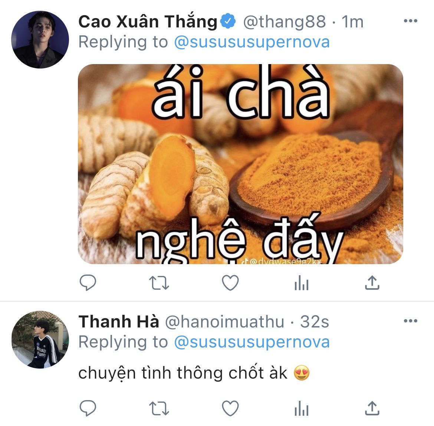Reply to Thanh Hà's tweet
The height and width of the screenshot is (426, 434).
[x=88, y=408]
